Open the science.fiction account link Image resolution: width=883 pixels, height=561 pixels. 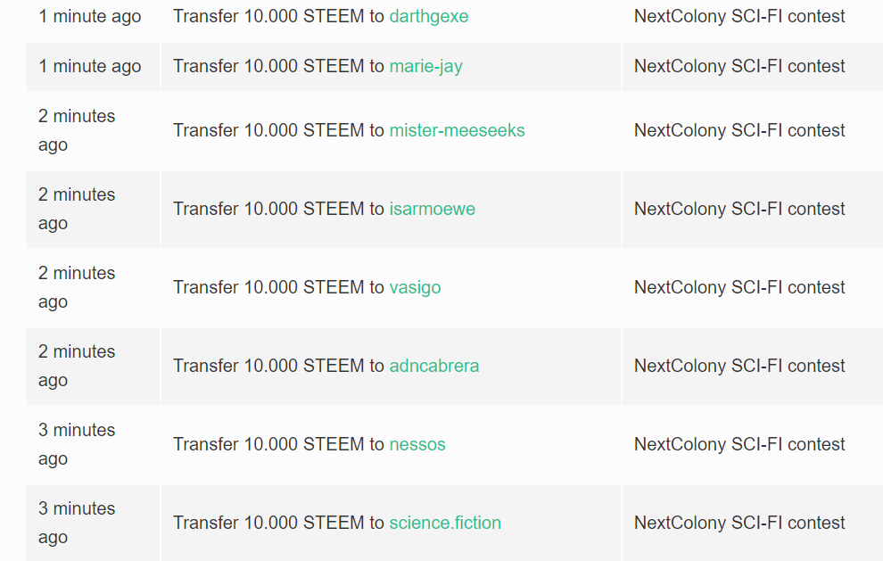[445, 523]
